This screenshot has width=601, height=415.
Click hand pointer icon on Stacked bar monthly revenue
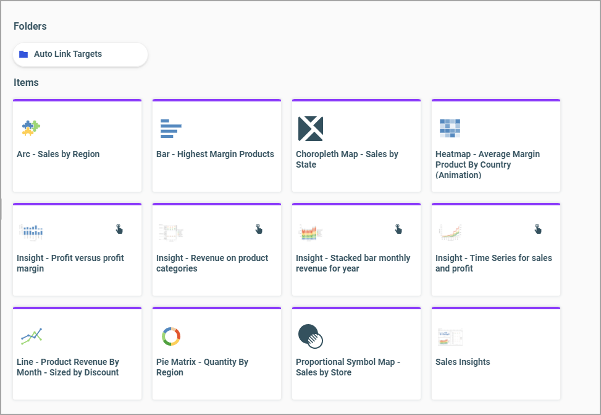[398, 229]
